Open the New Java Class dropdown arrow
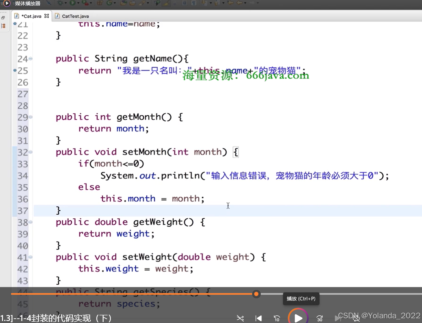Viewport: 422px width, 323px height. tap(114, 3)
